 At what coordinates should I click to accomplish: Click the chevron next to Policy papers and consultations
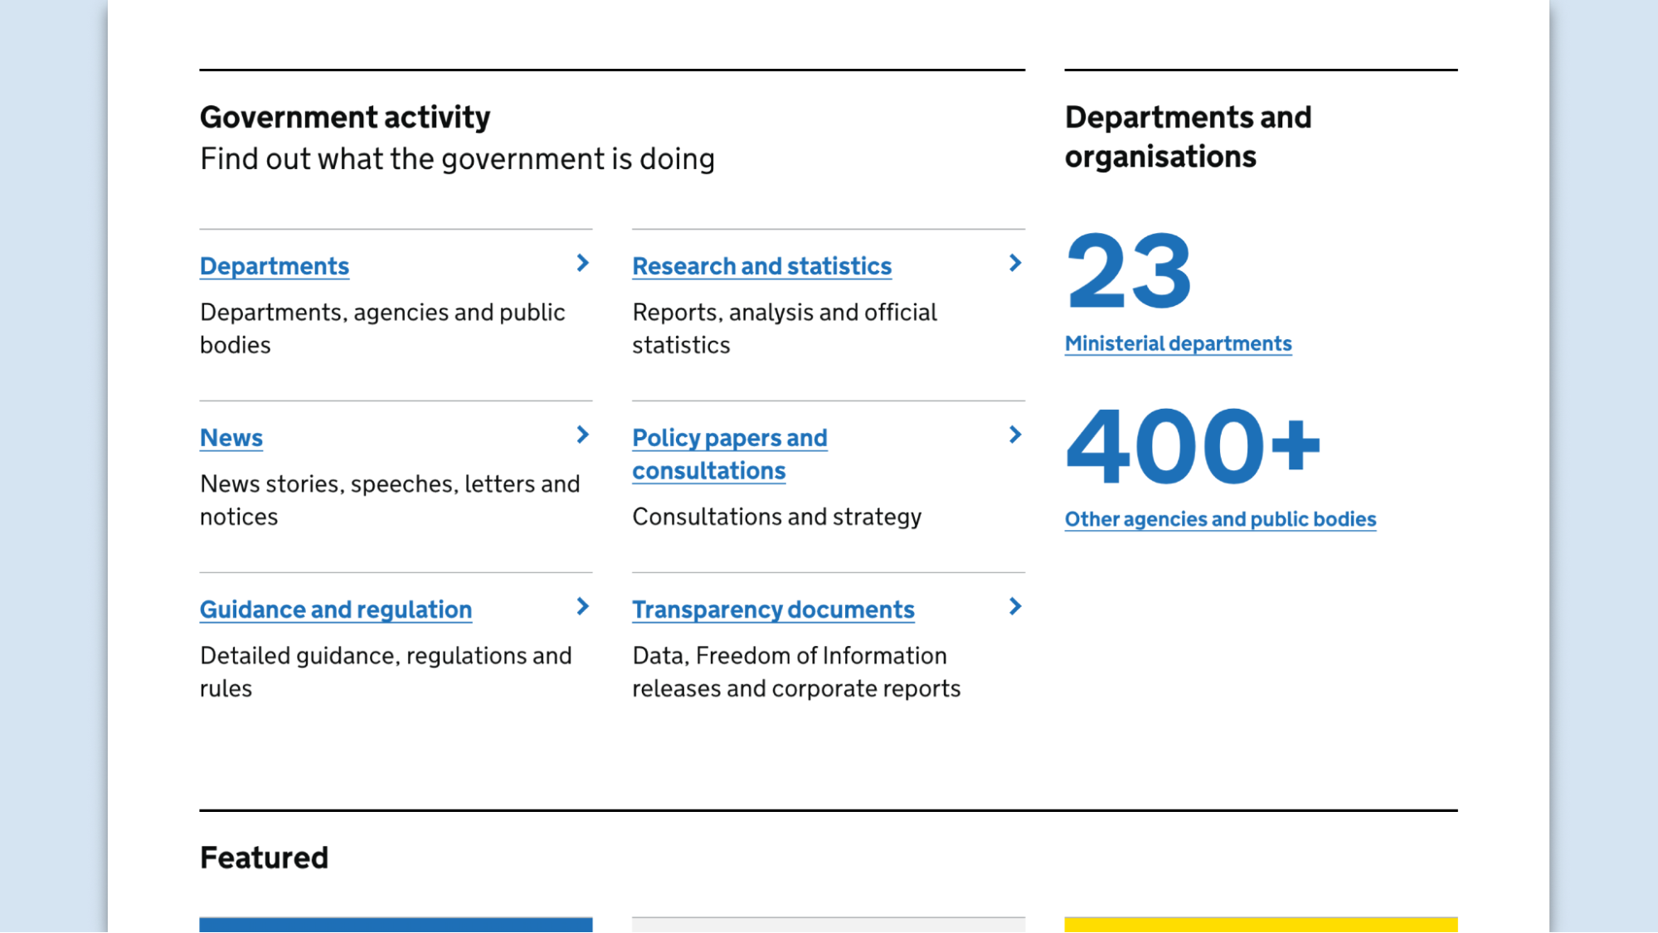1015,435
